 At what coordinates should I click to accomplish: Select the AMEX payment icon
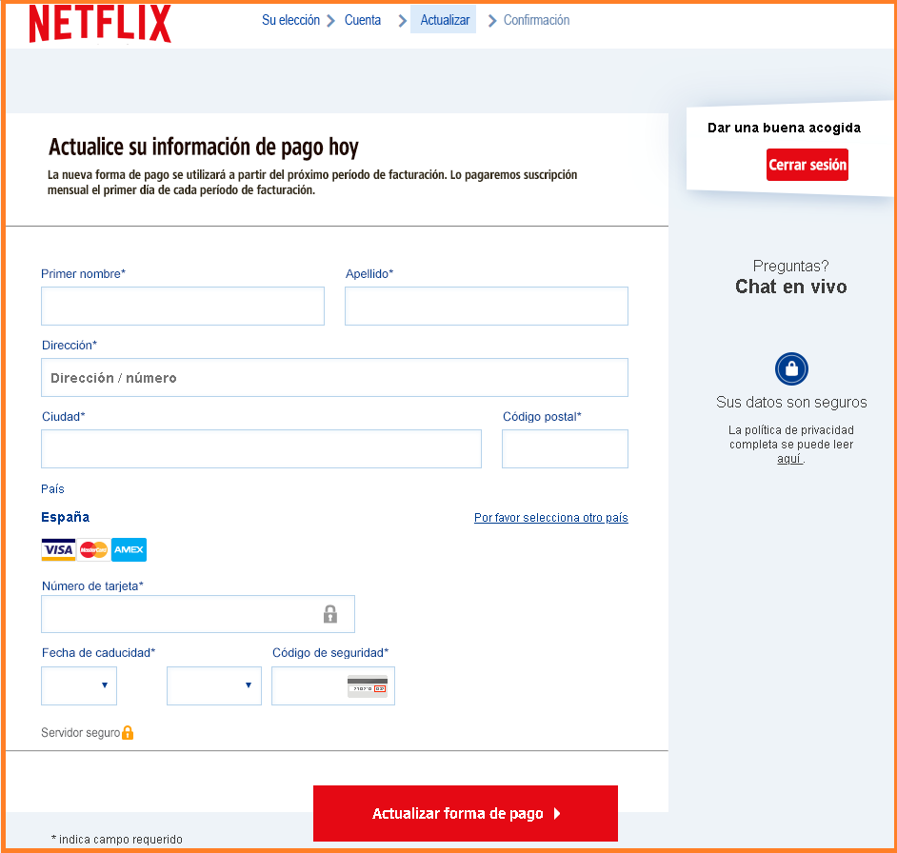tap(128, 549)
